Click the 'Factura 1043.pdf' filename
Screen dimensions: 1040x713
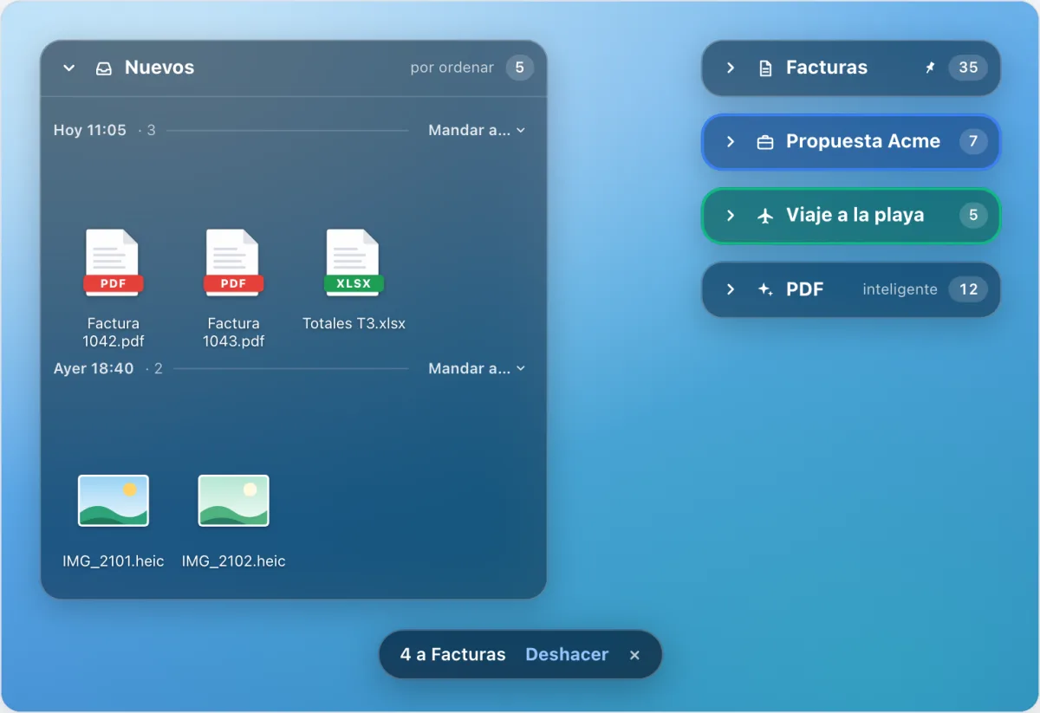pyautogui.click(x=234, y=332)
